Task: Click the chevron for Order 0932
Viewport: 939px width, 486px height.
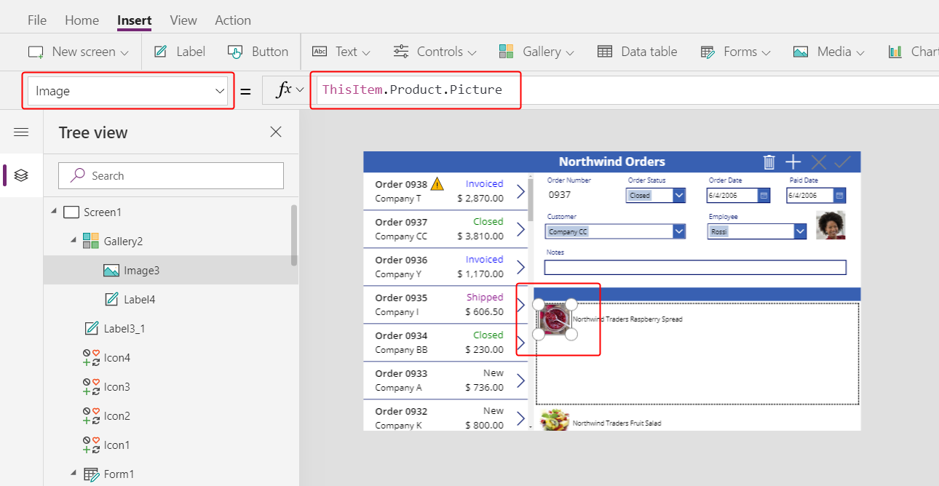Action: pyautogui.click(x=520, y=418)
